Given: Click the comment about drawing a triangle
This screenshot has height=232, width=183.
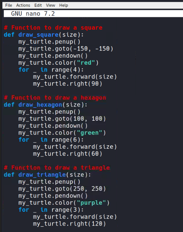Looking at the screenshot, I should [57, 168].
